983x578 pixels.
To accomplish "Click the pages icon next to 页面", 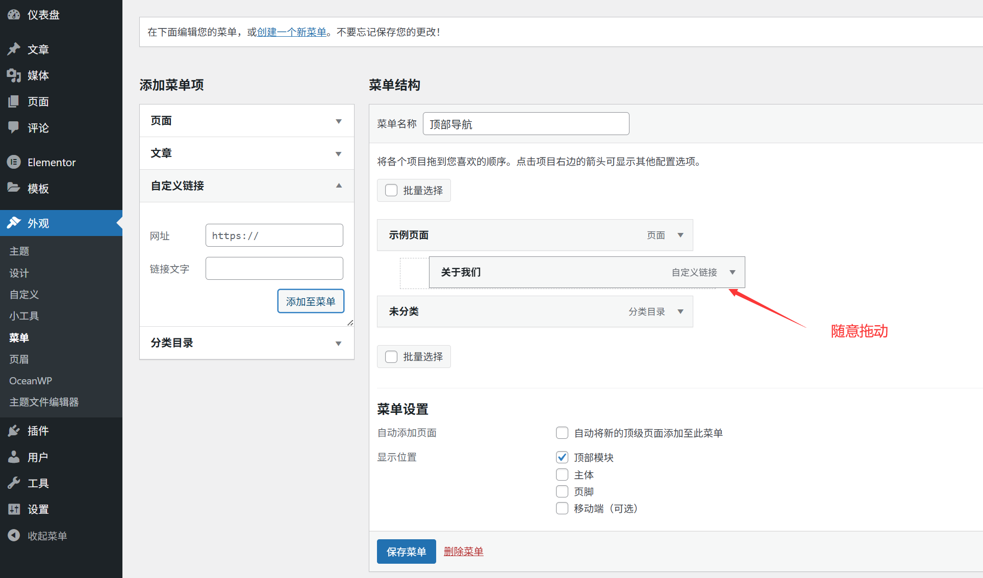I will point(14,101).
